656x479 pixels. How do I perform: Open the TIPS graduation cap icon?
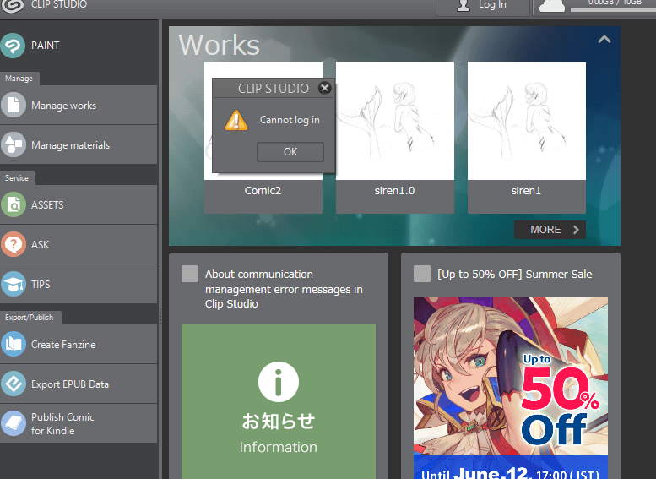pyautogui.click(x=13, y=284)
